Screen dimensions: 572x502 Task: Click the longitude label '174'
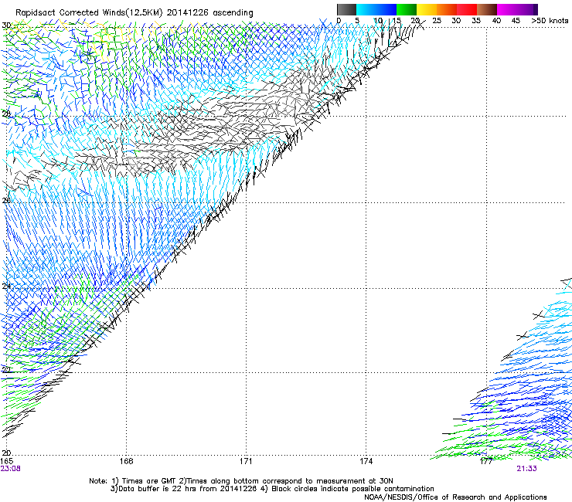(366, 461)
